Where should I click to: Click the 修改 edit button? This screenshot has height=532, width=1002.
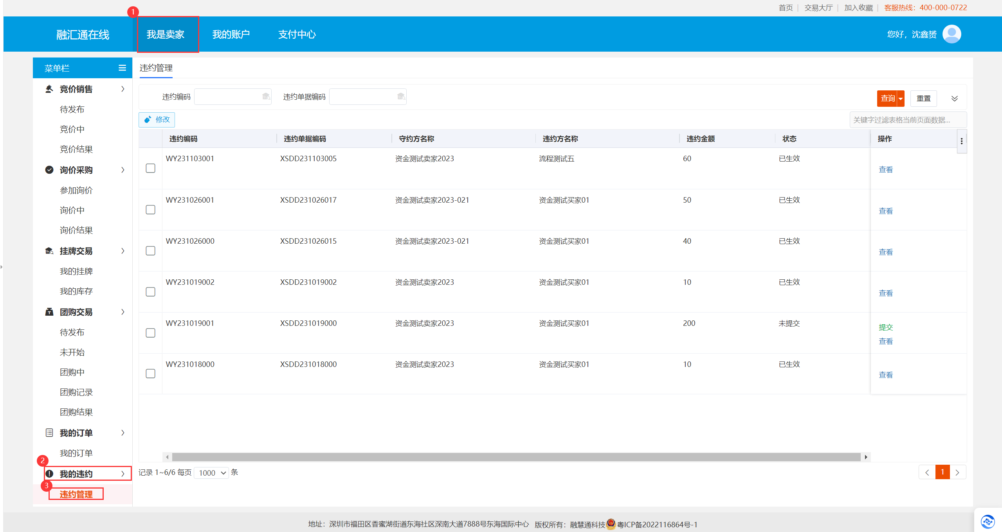pos(157,120)
